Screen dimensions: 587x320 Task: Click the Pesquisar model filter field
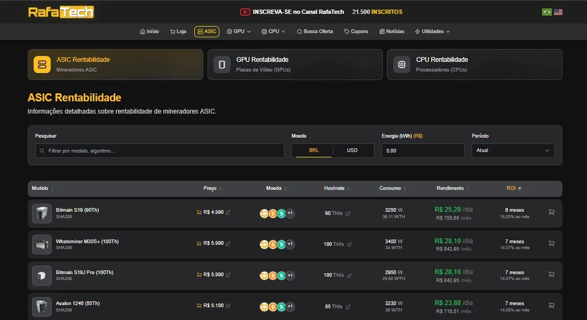point(160,151)
